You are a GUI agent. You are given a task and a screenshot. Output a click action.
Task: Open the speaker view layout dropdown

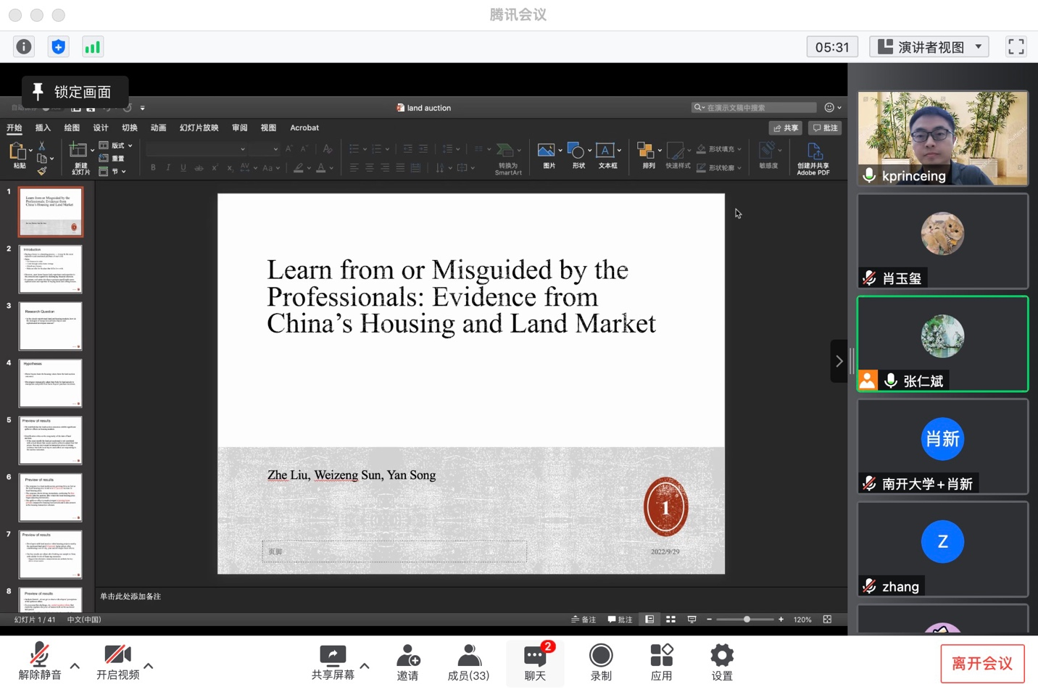[x=929, y=47]
